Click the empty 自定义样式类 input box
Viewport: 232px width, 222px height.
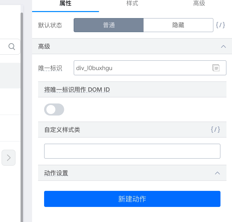pyautogui.click(x=132, y=151)
